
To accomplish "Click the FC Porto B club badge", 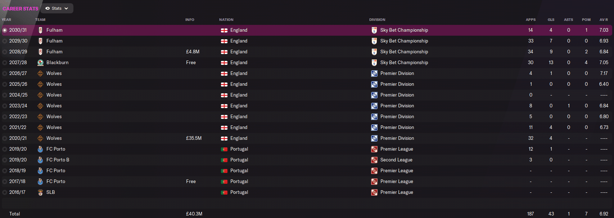I will point(40,160).
